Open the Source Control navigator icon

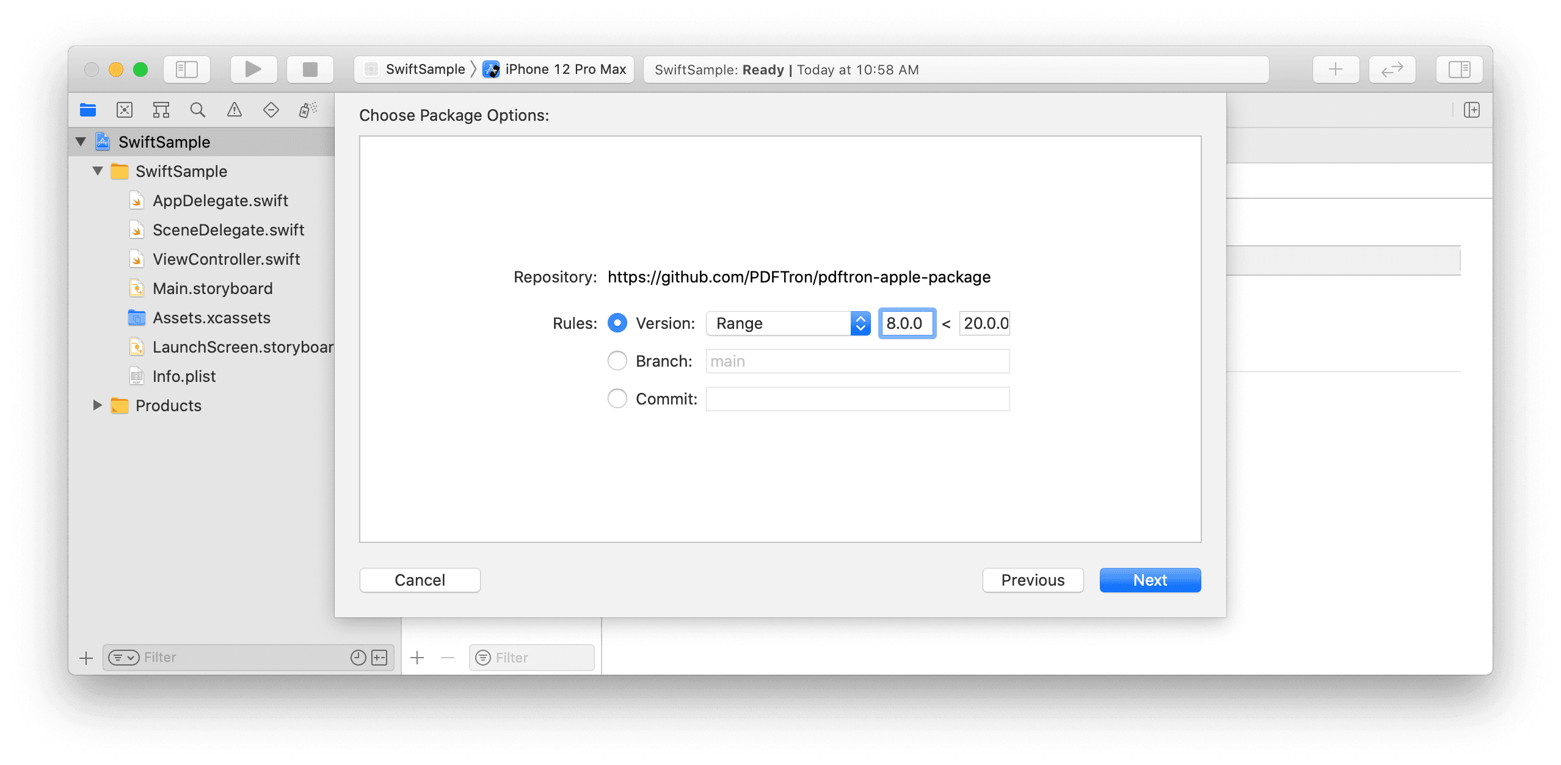click(x=125, y=110)
